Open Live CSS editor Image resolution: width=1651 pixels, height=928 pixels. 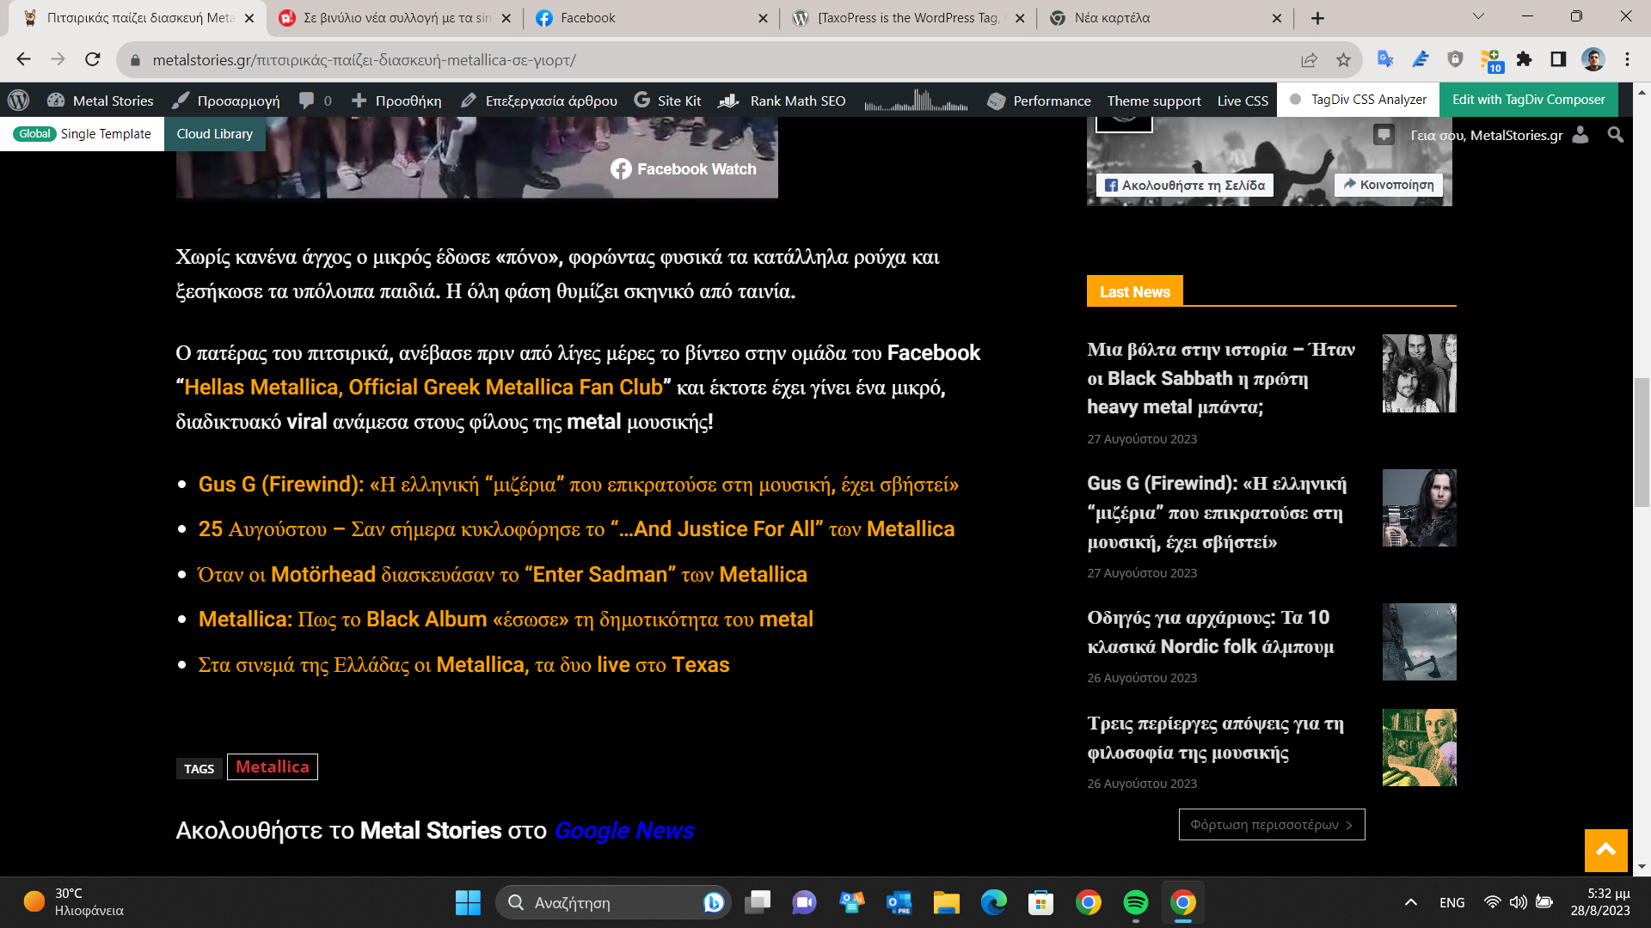(1243, 101)
